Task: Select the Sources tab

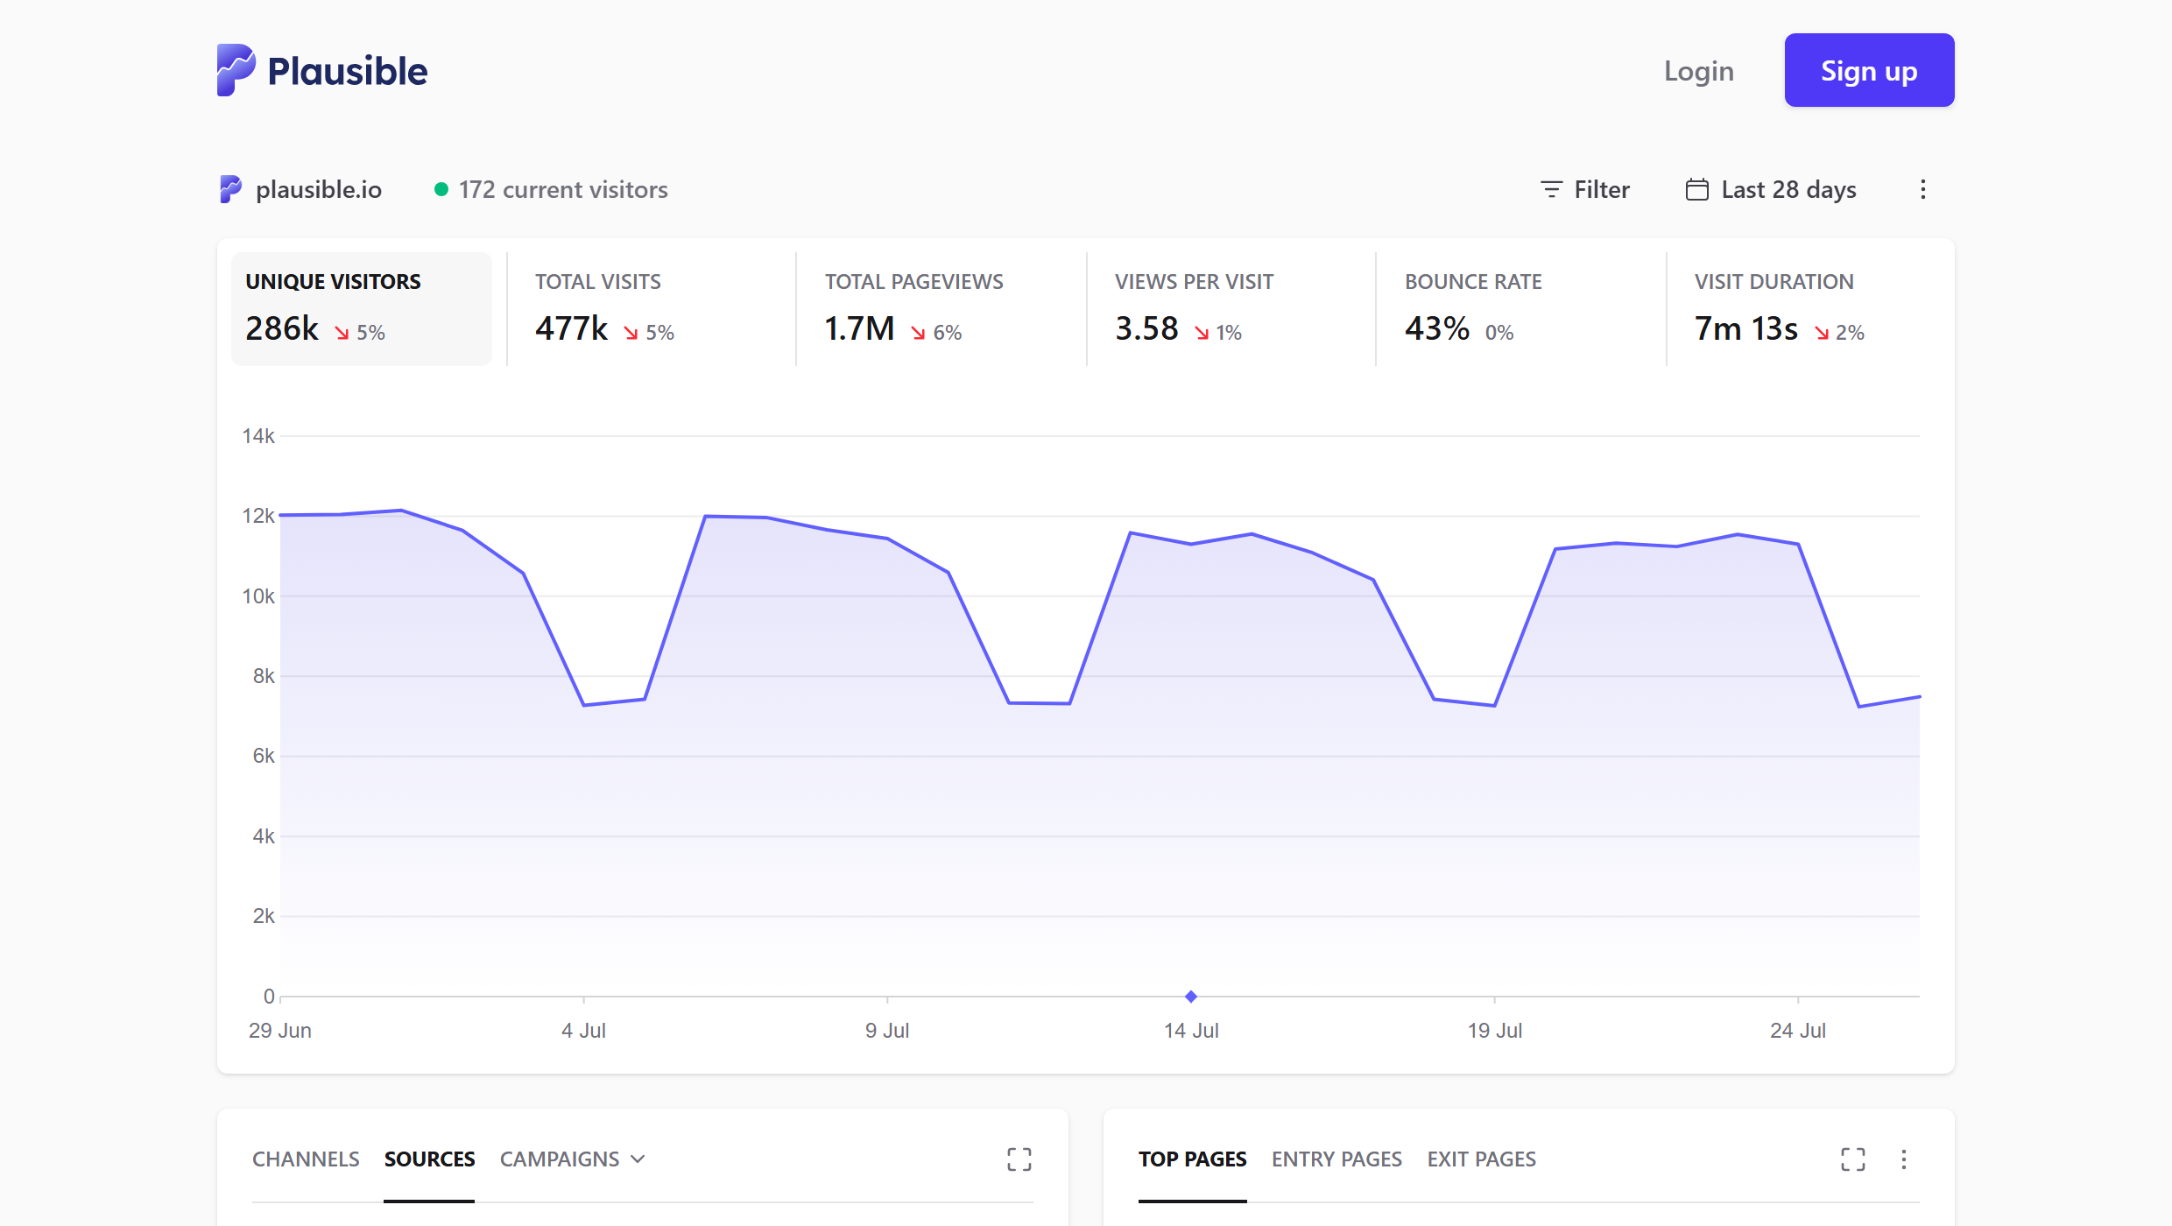Action: [x=429, y=1159]
